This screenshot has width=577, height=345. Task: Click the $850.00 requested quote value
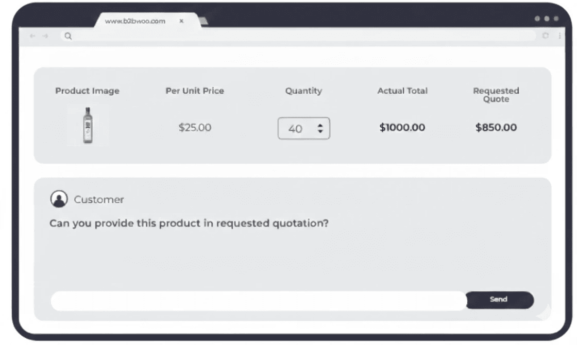(496, 127)
